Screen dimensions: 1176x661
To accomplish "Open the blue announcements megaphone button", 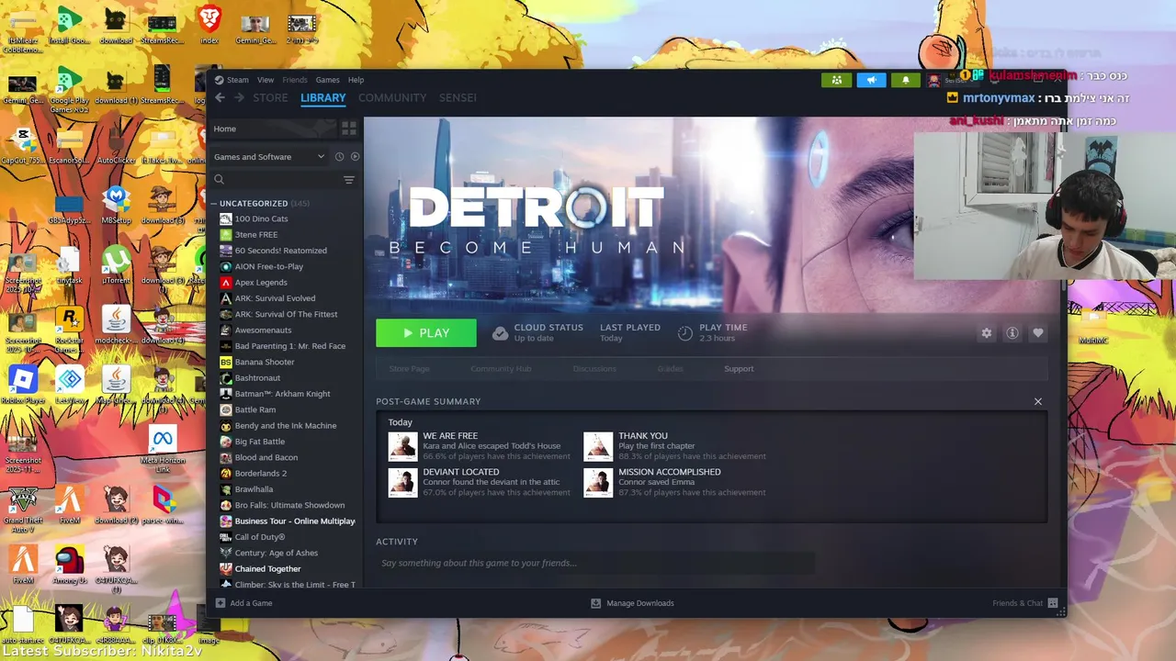I will click(x=871, y=80).
